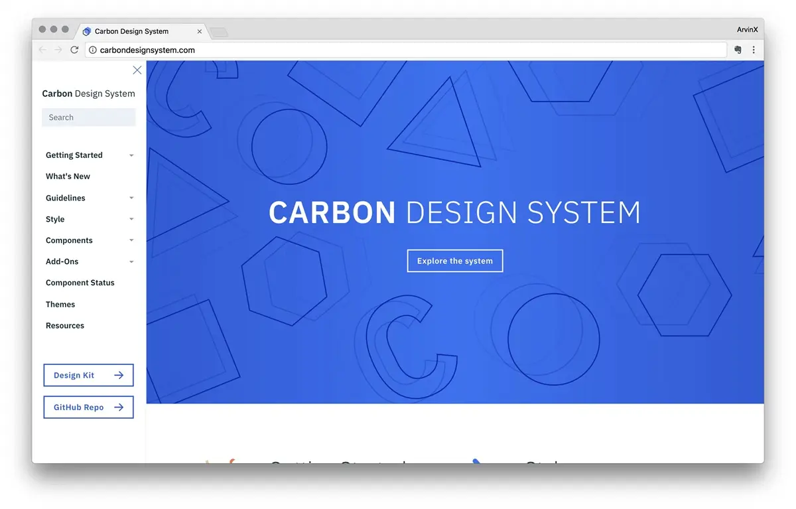Click the sidebar Search field
The image size is (796, 509).
[x=89, y=117]
